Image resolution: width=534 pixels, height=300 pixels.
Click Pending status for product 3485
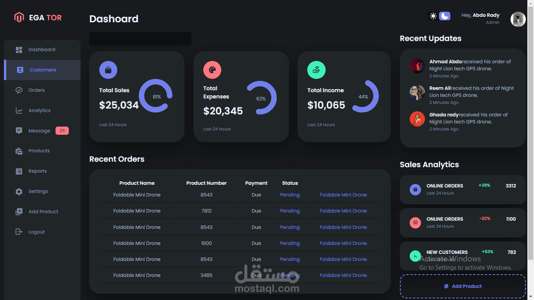point(290,275)
